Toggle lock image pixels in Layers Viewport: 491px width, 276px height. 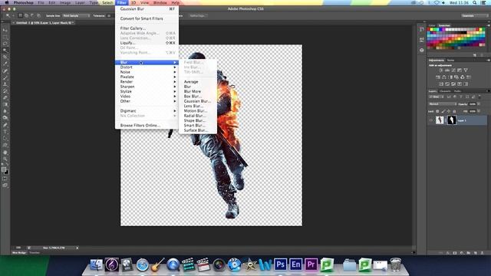443,111
